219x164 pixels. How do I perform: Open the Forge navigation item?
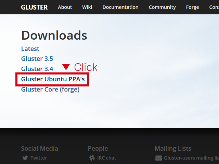coord(192,7)
